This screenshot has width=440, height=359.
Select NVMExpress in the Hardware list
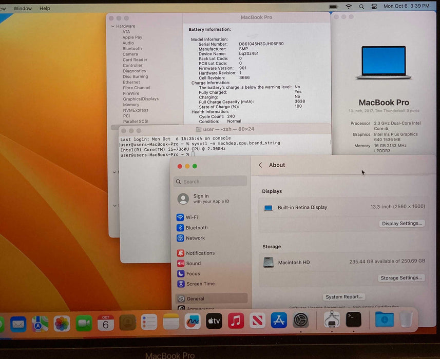(x=136, y=110)
